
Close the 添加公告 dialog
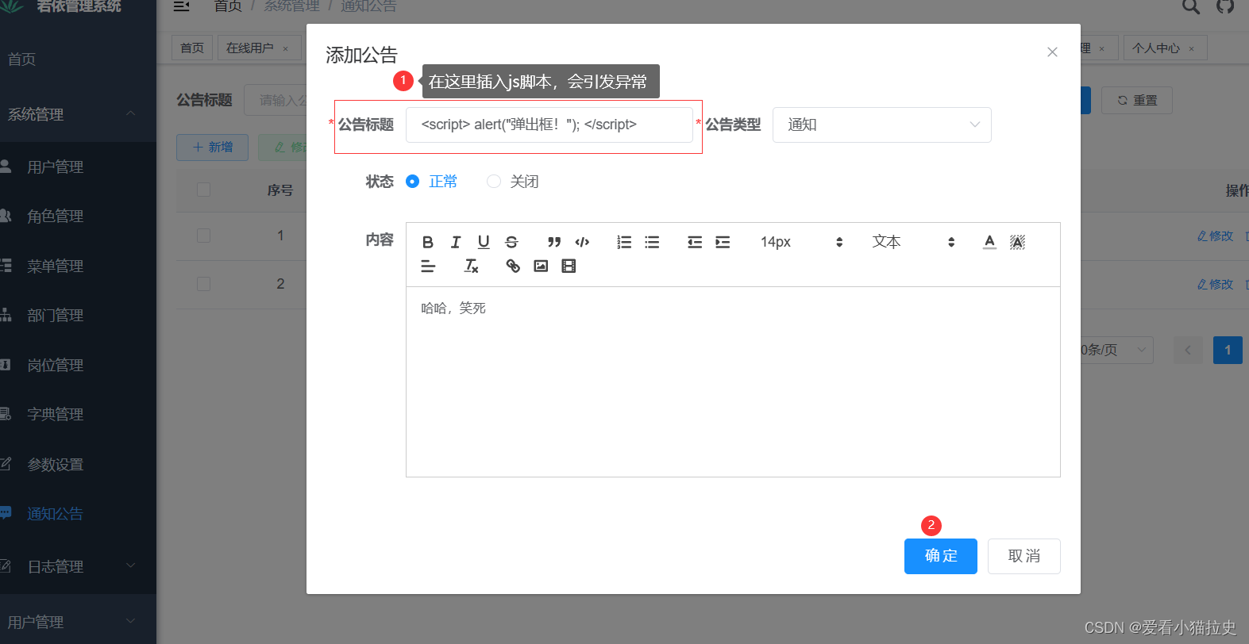point(1052,52)
